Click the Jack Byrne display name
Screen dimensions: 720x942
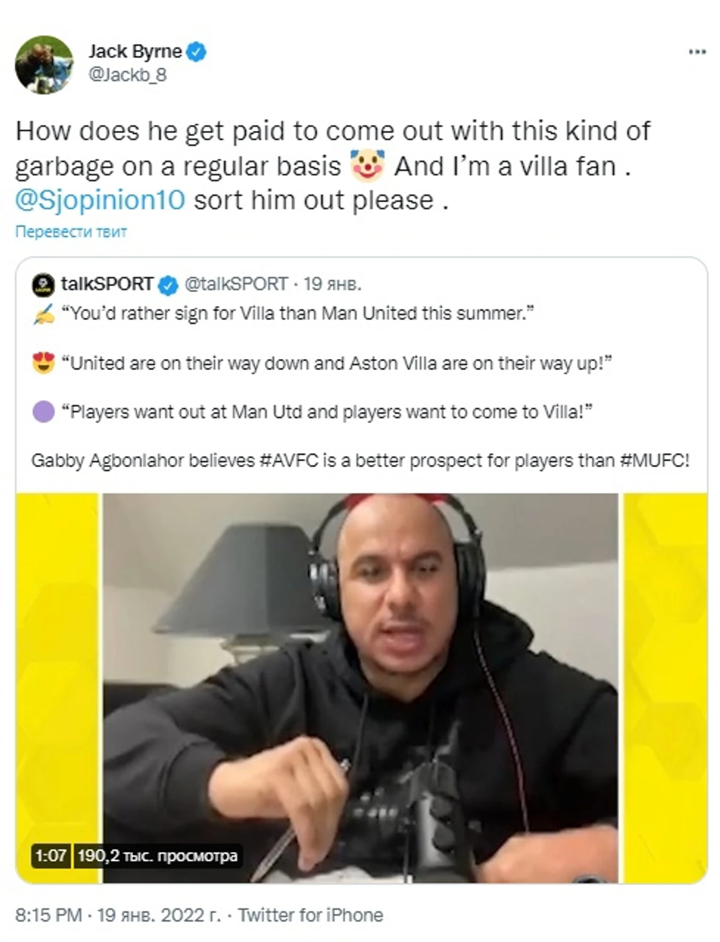point(135,51)
